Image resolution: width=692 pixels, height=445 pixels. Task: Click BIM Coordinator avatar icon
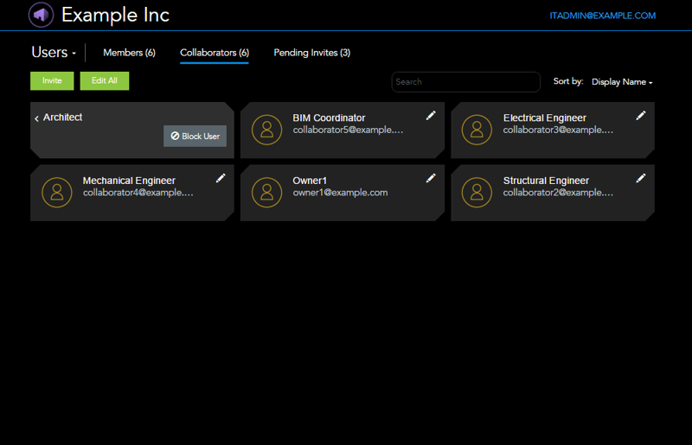266,130
